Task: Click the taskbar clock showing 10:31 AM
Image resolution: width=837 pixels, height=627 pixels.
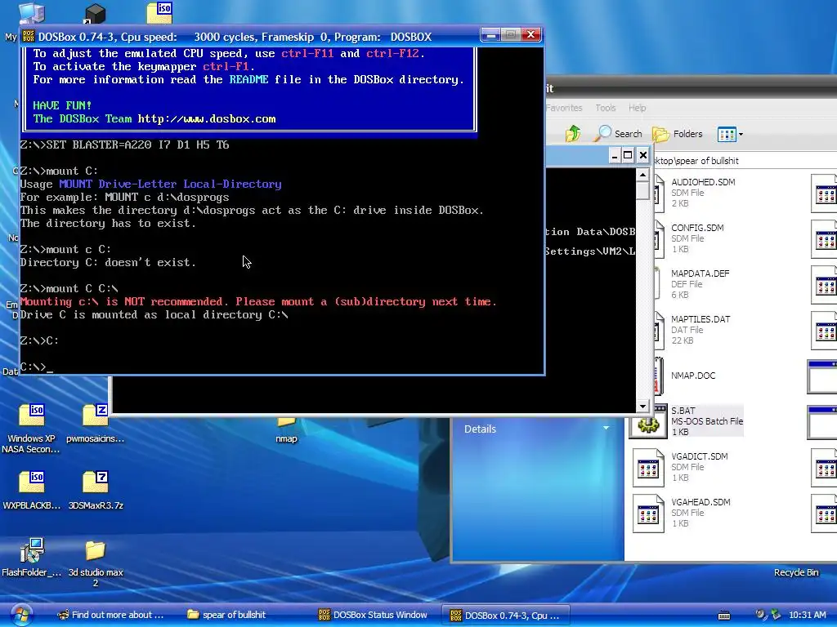Action: 807,615
